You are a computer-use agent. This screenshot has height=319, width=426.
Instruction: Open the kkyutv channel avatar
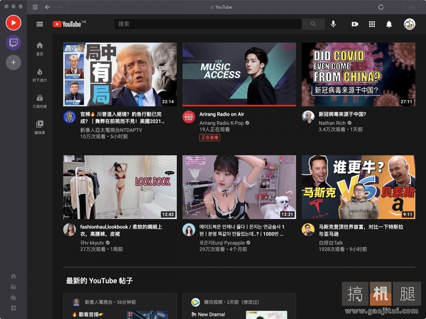[x=69, y=230]
